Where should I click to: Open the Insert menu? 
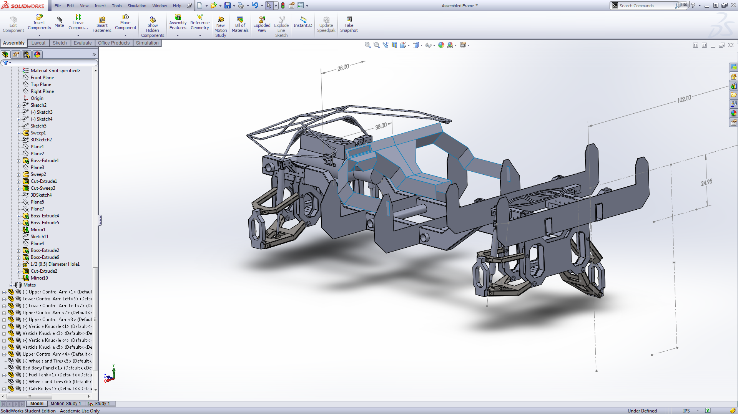[x=100, y=6]
